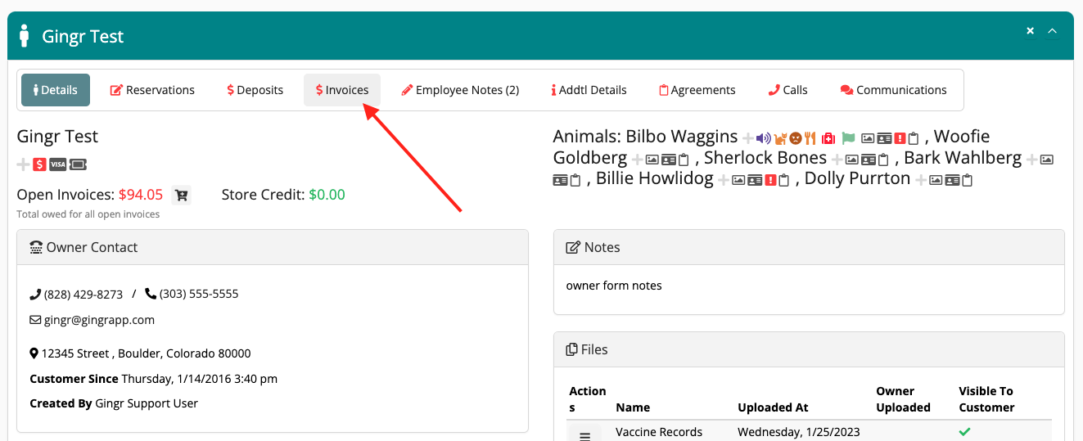Click the VISA card on file icon

(x=57, y=164)
